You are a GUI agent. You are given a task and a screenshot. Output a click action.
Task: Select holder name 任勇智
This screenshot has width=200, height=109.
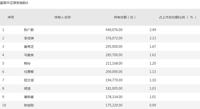[29, 72]
